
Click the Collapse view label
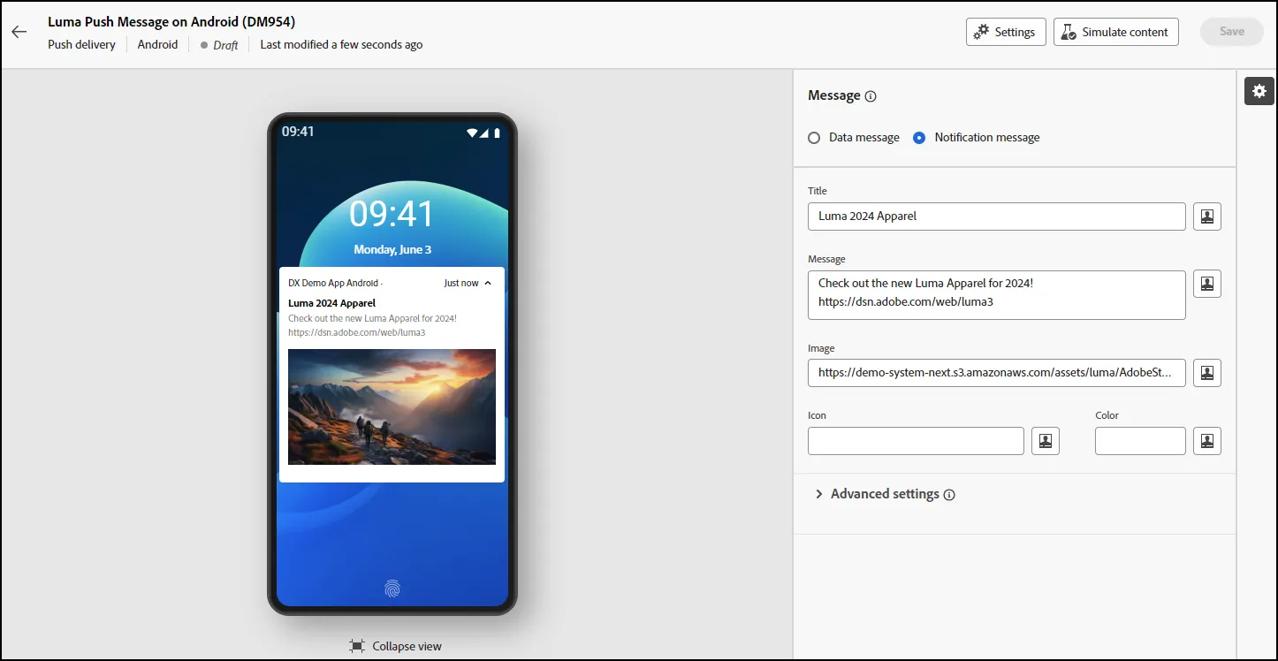coord(407,646)
